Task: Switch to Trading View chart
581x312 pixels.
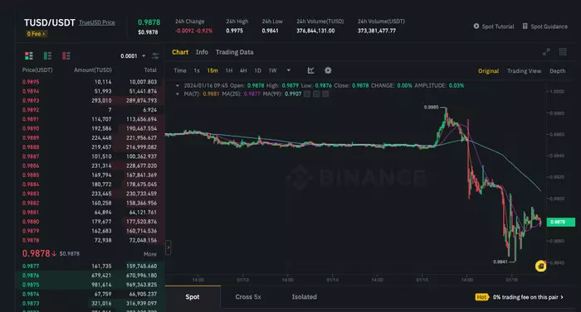Action: [524, 71]
